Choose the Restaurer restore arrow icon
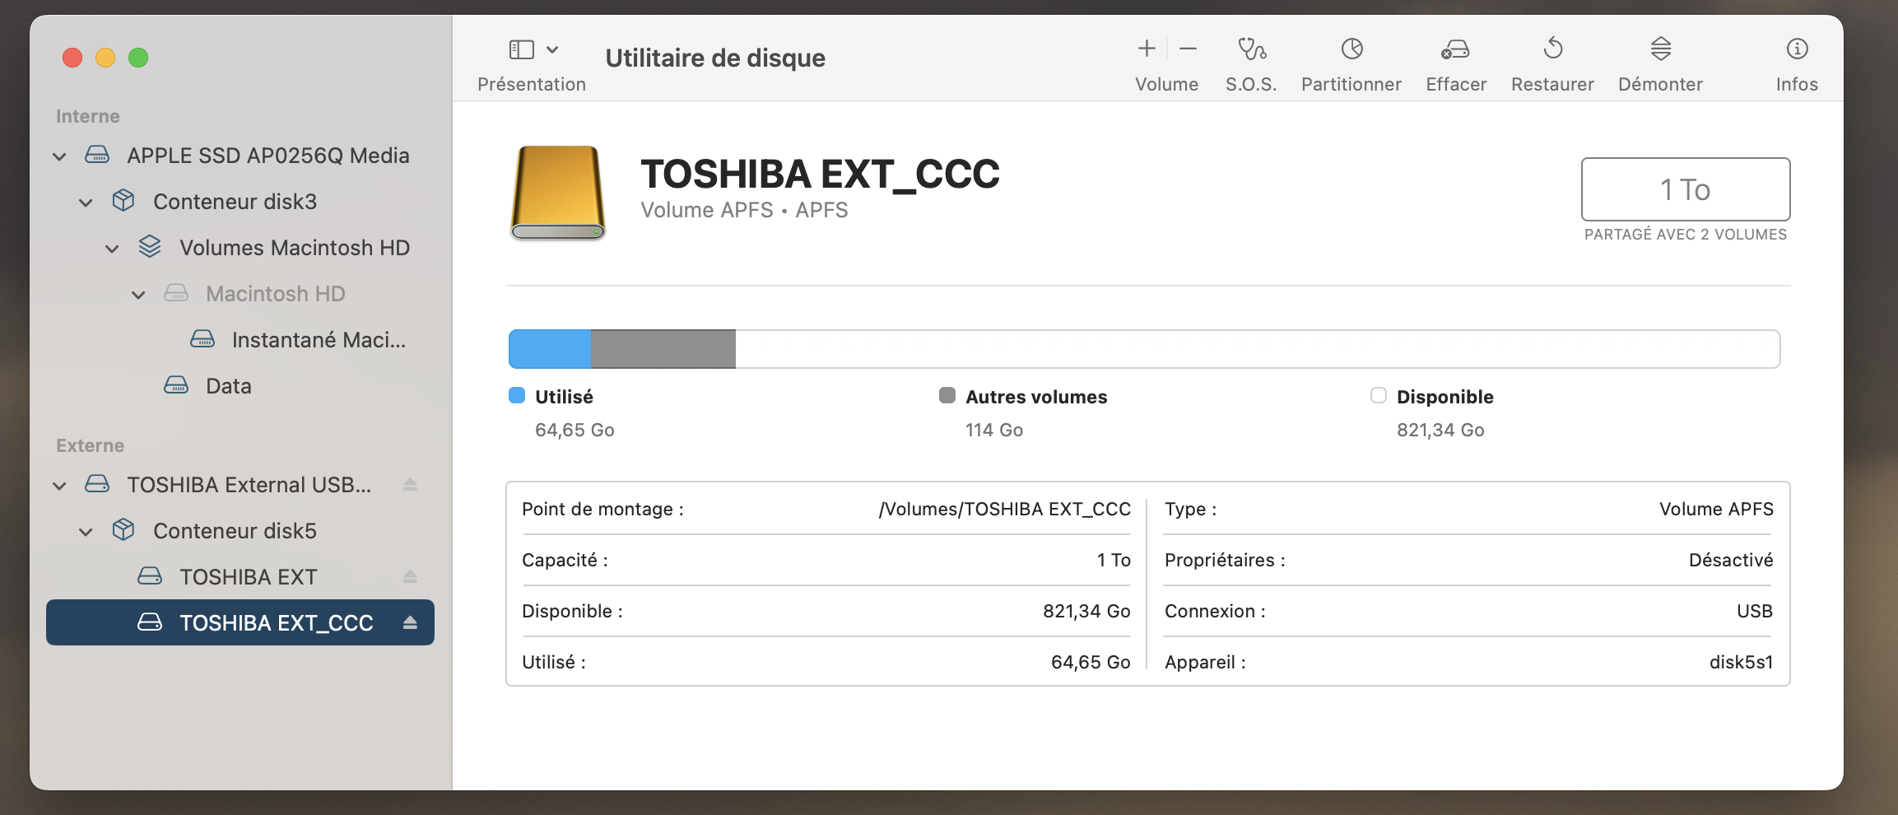 point(1553,49)
